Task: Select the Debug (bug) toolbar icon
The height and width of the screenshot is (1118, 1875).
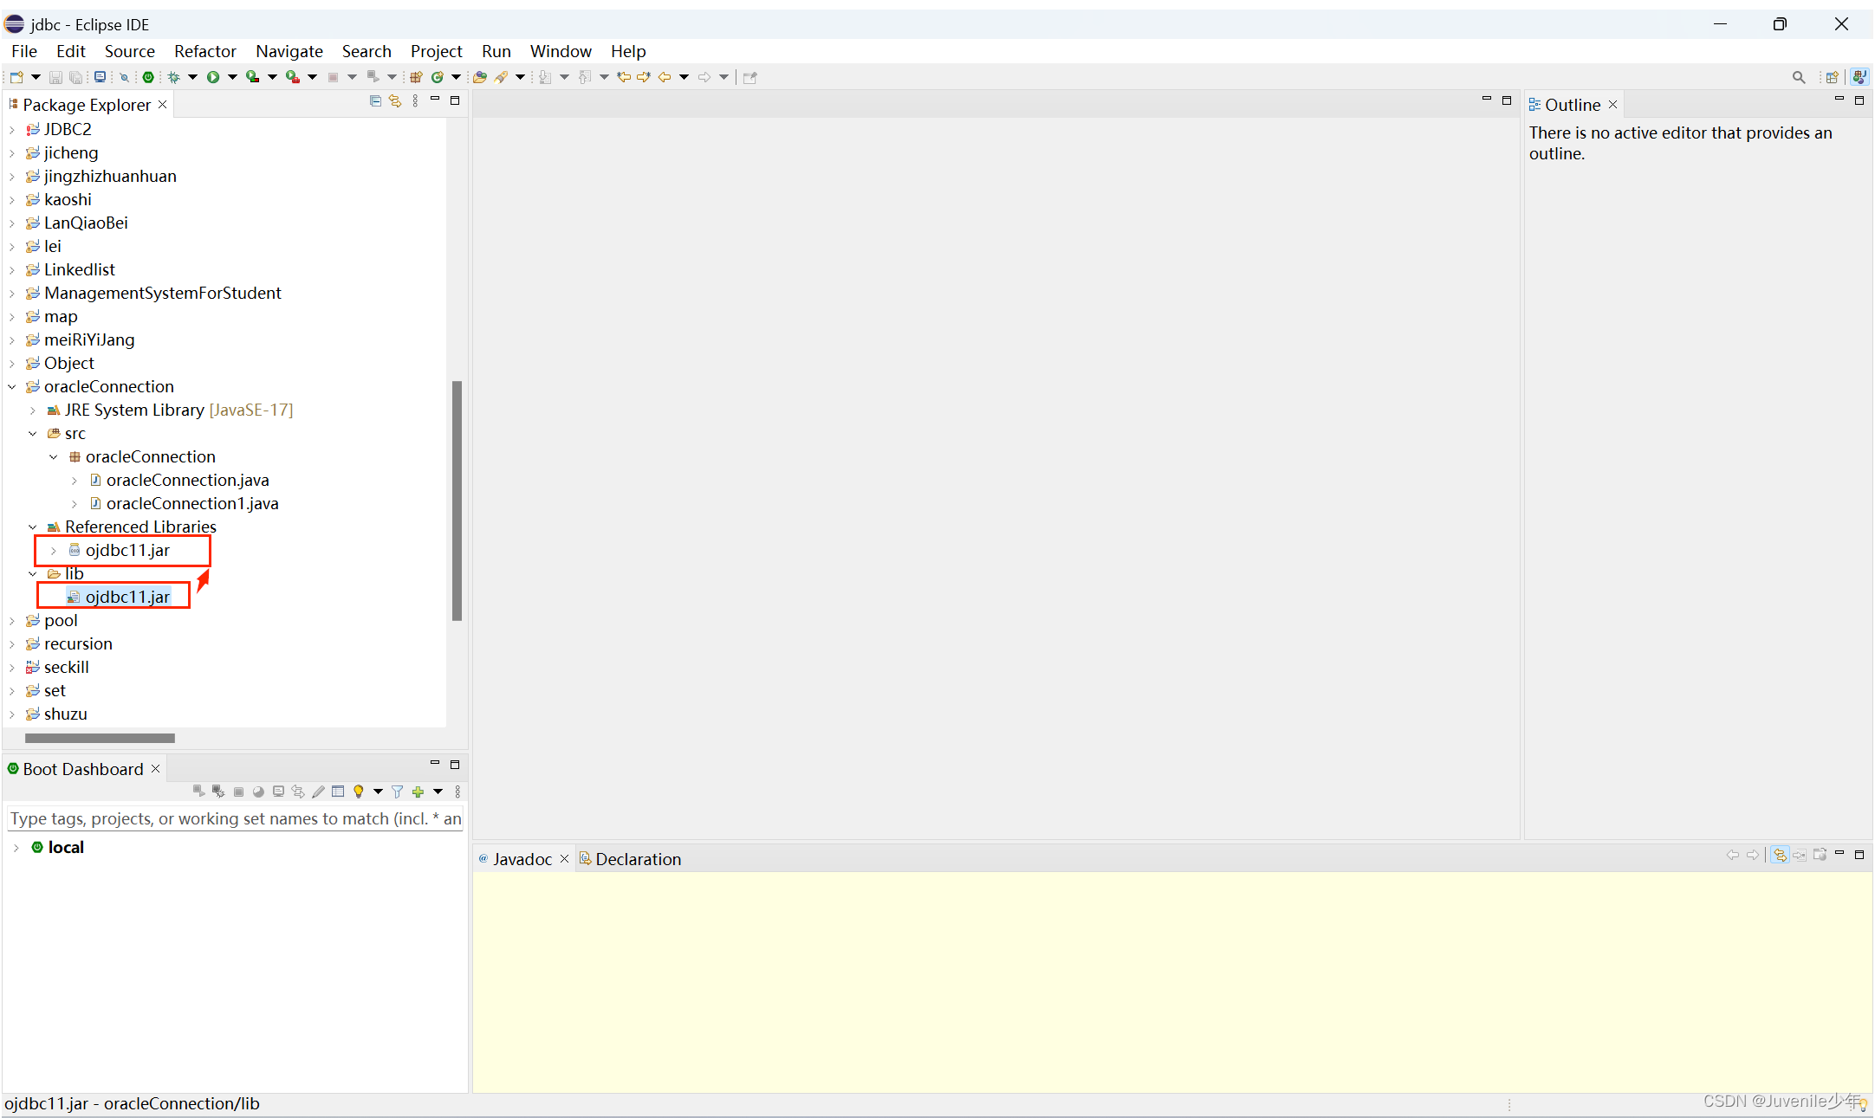Action: pyautogui.click(x=173, y=77)
